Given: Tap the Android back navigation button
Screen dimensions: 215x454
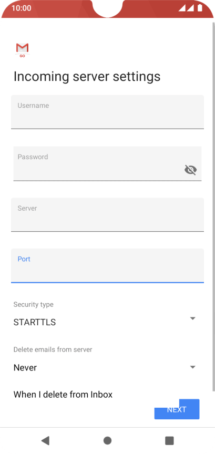Looking at the screenshot, I should [x=45, y=440].
